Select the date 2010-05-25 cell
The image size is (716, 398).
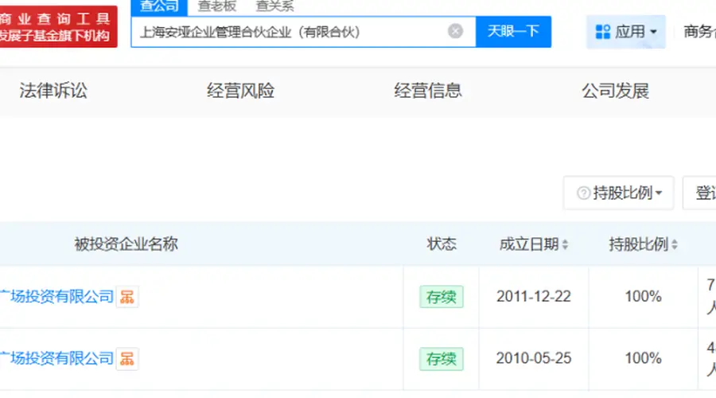(x=533, y=358)
